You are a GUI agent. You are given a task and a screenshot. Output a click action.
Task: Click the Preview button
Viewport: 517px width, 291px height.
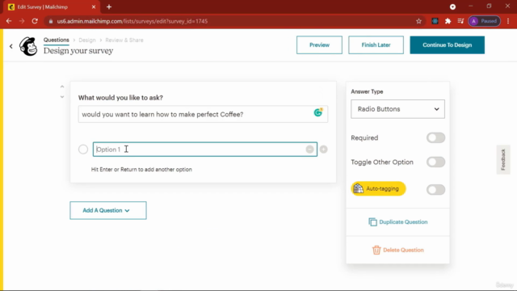click(x=319, y=45)
